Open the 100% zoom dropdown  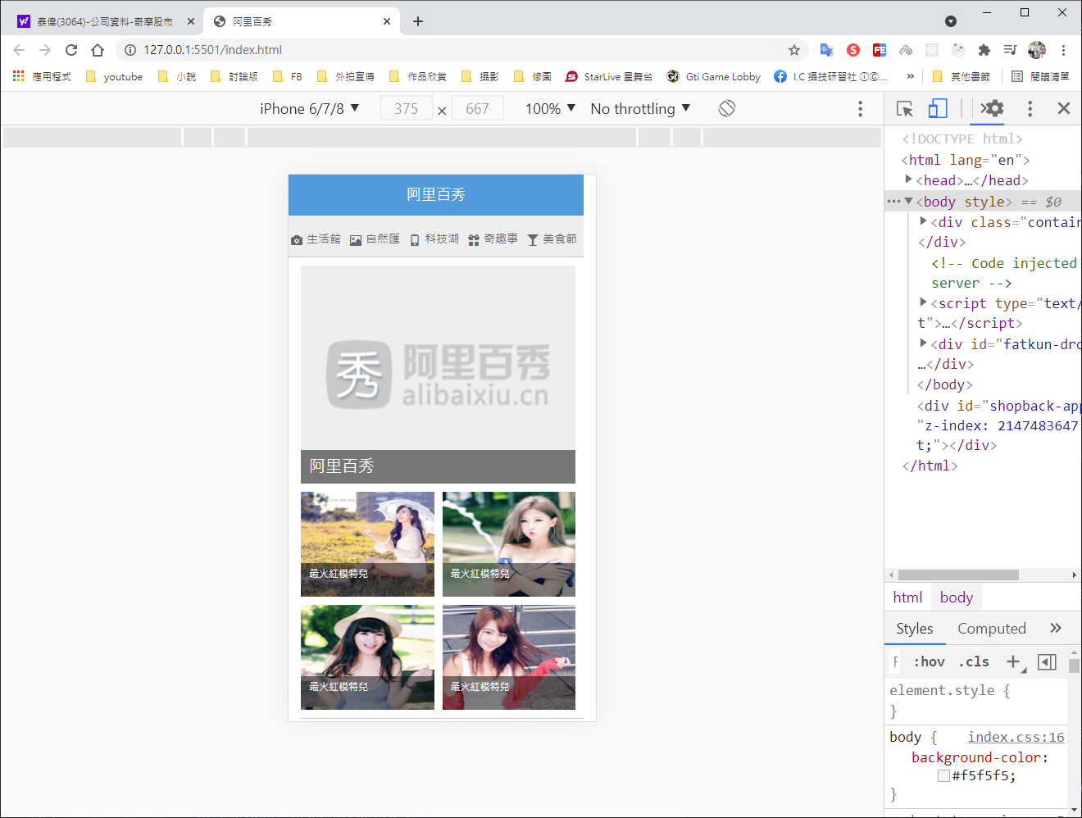pos(550,108)
